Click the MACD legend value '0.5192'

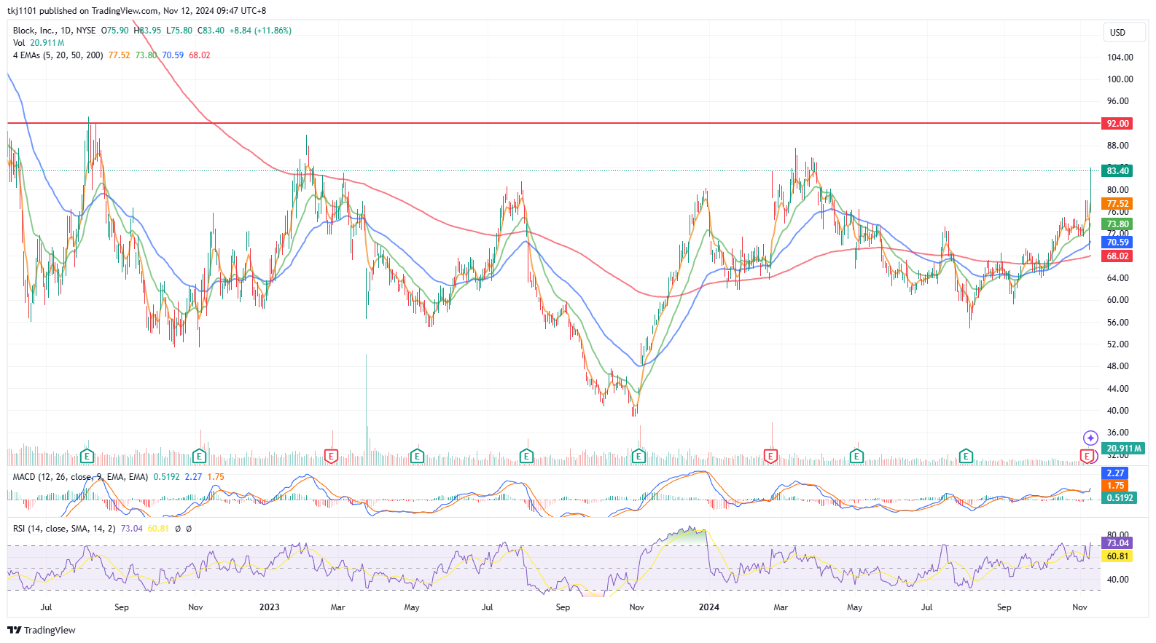[166, 477]
